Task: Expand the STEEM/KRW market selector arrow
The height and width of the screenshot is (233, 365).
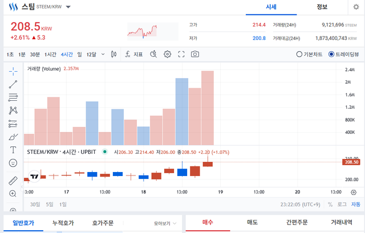Action: point(68,7)
